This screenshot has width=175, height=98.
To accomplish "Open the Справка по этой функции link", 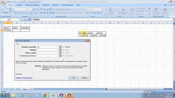I will (x=24, y=78).
